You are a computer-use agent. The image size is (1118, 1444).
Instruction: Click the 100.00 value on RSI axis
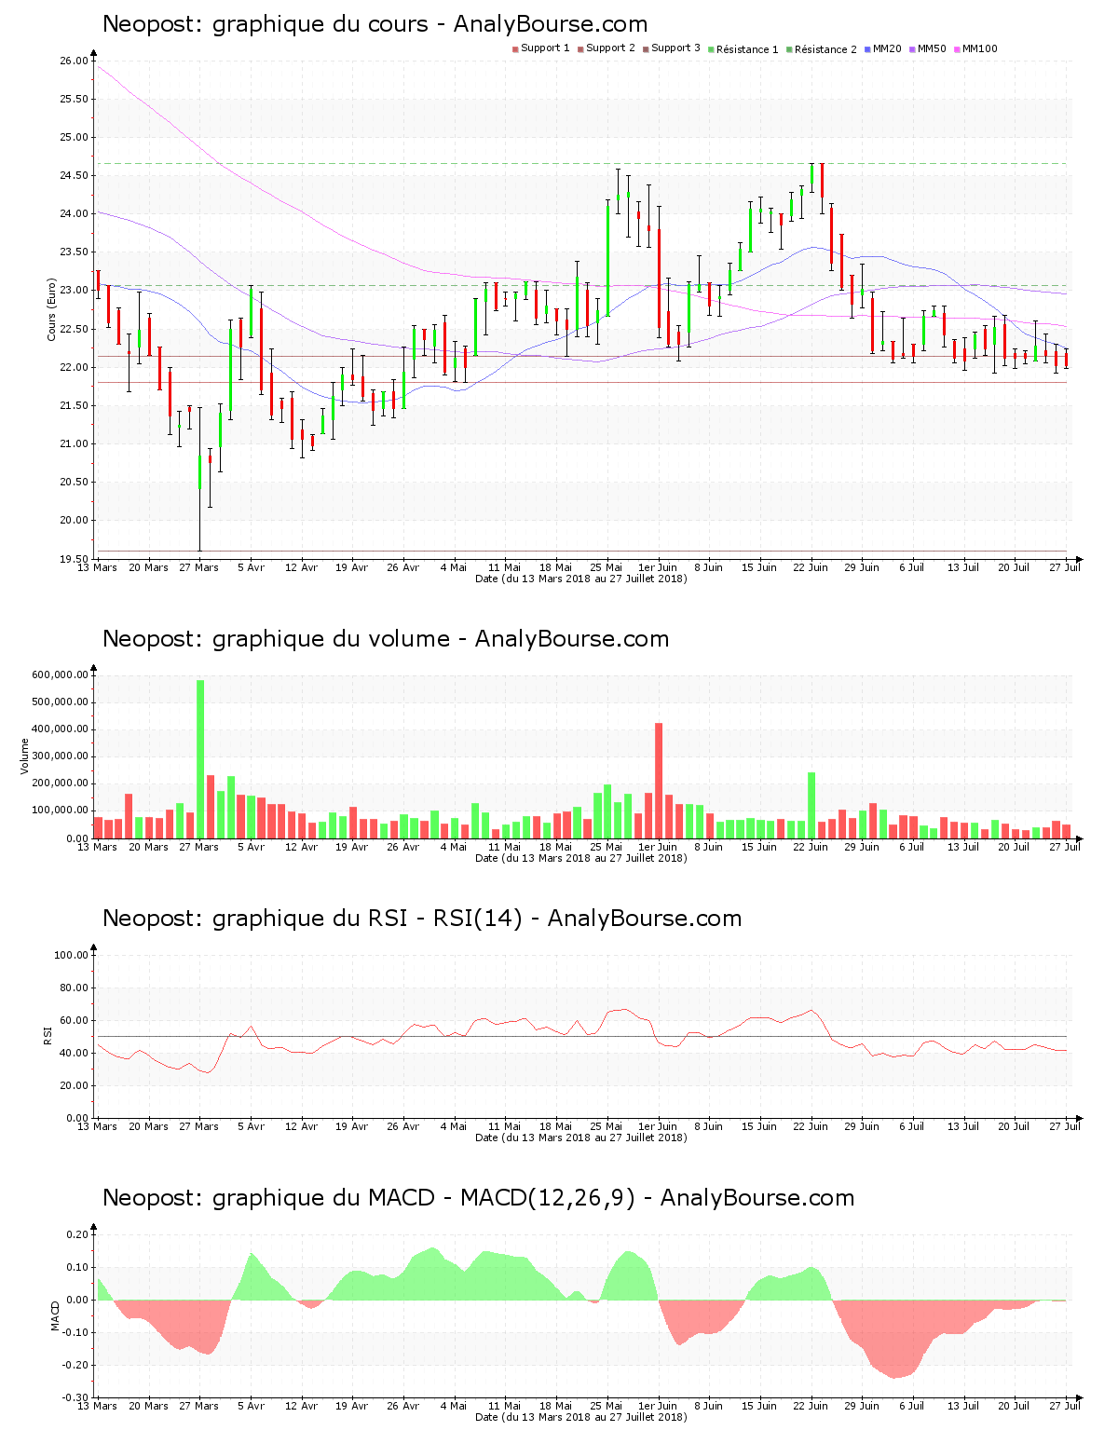(71, 956)
